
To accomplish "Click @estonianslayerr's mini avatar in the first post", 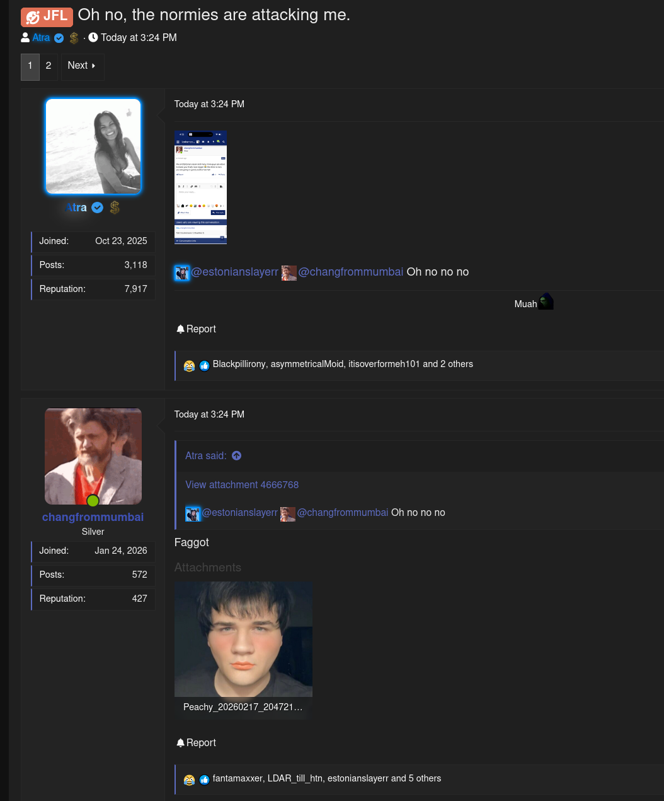I will (x=181, y=272).
